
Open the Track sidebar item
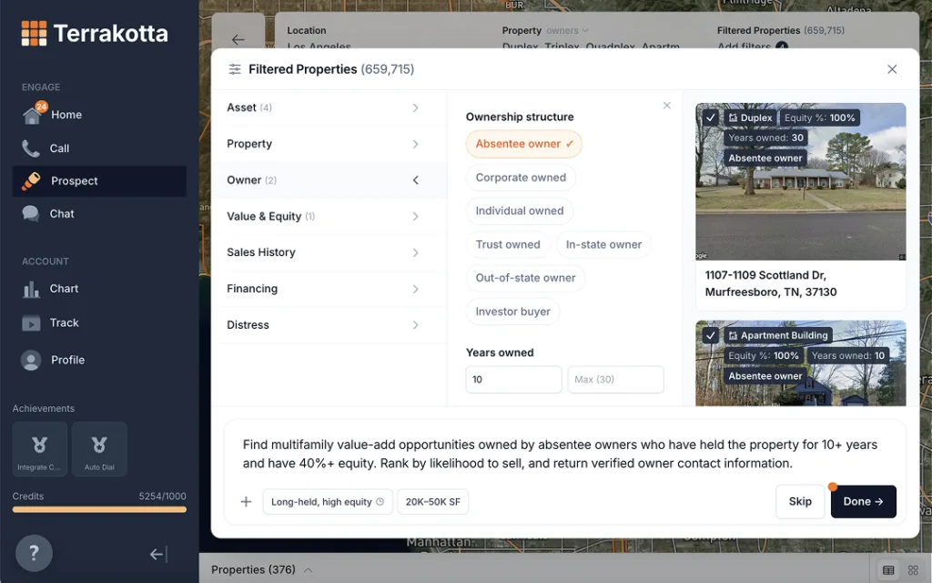[99, 322]
